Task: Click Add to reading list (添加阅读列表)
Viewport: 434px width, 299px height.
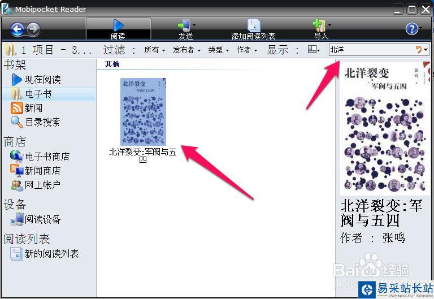Action: (x=253, y=29)
